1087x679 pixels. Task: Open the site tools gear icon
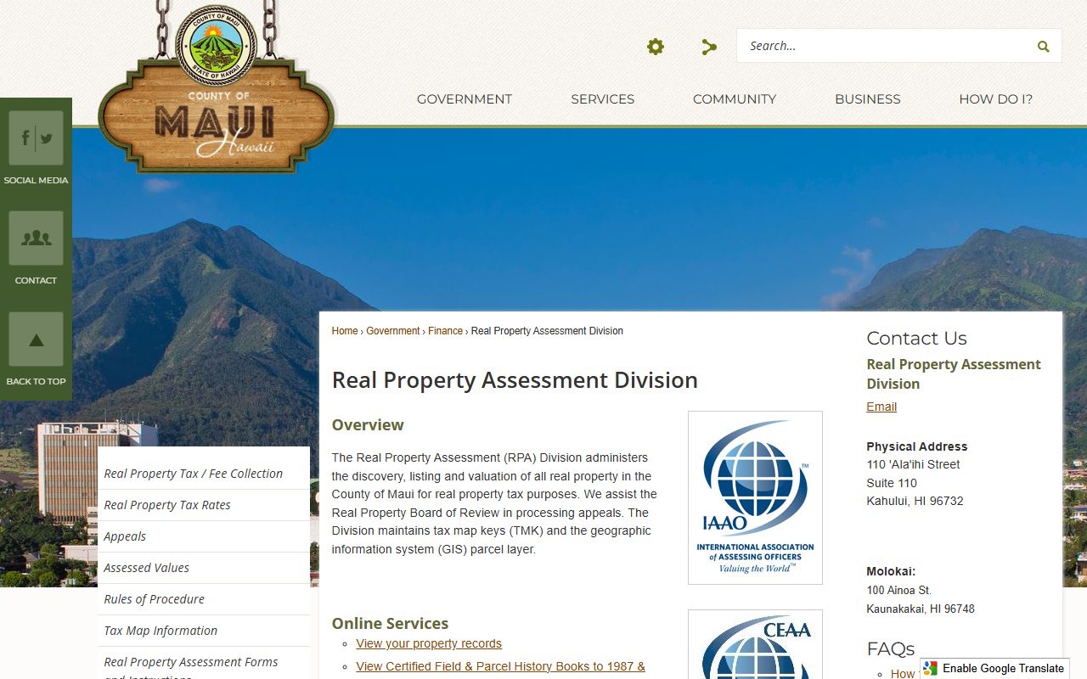click(656, 47)
